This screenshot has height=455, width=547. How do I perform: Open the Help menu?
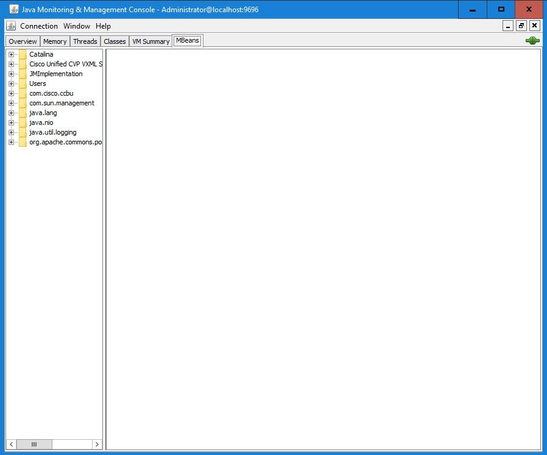coord(103,26)
